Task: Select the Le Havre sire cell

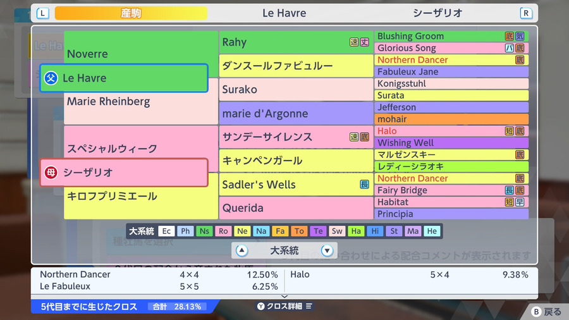Action: point(124,78)
